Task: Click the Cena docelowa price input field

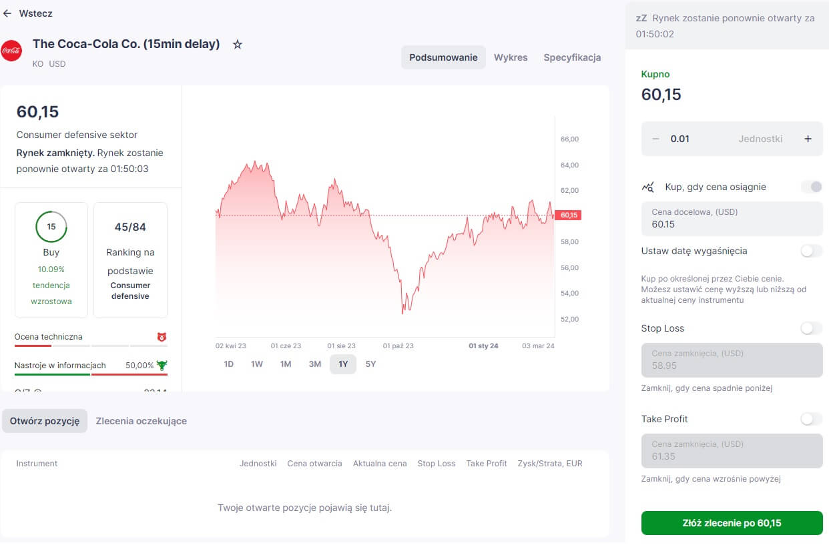Action: click(732, 219)
